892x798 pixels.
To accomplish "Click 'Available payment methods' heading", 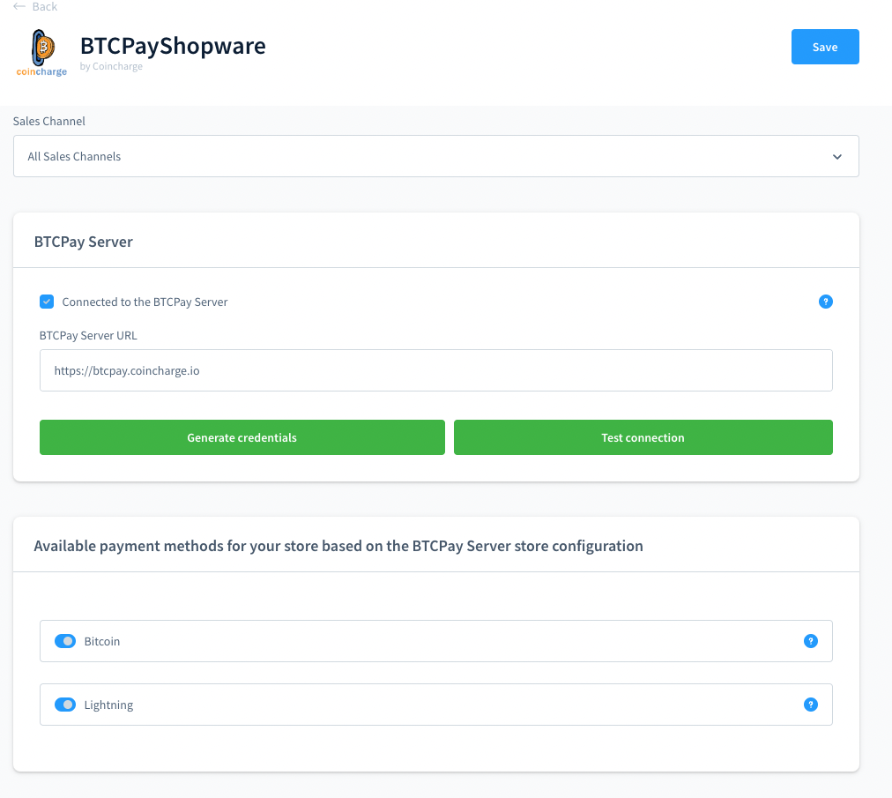I will tap(338, 546).
